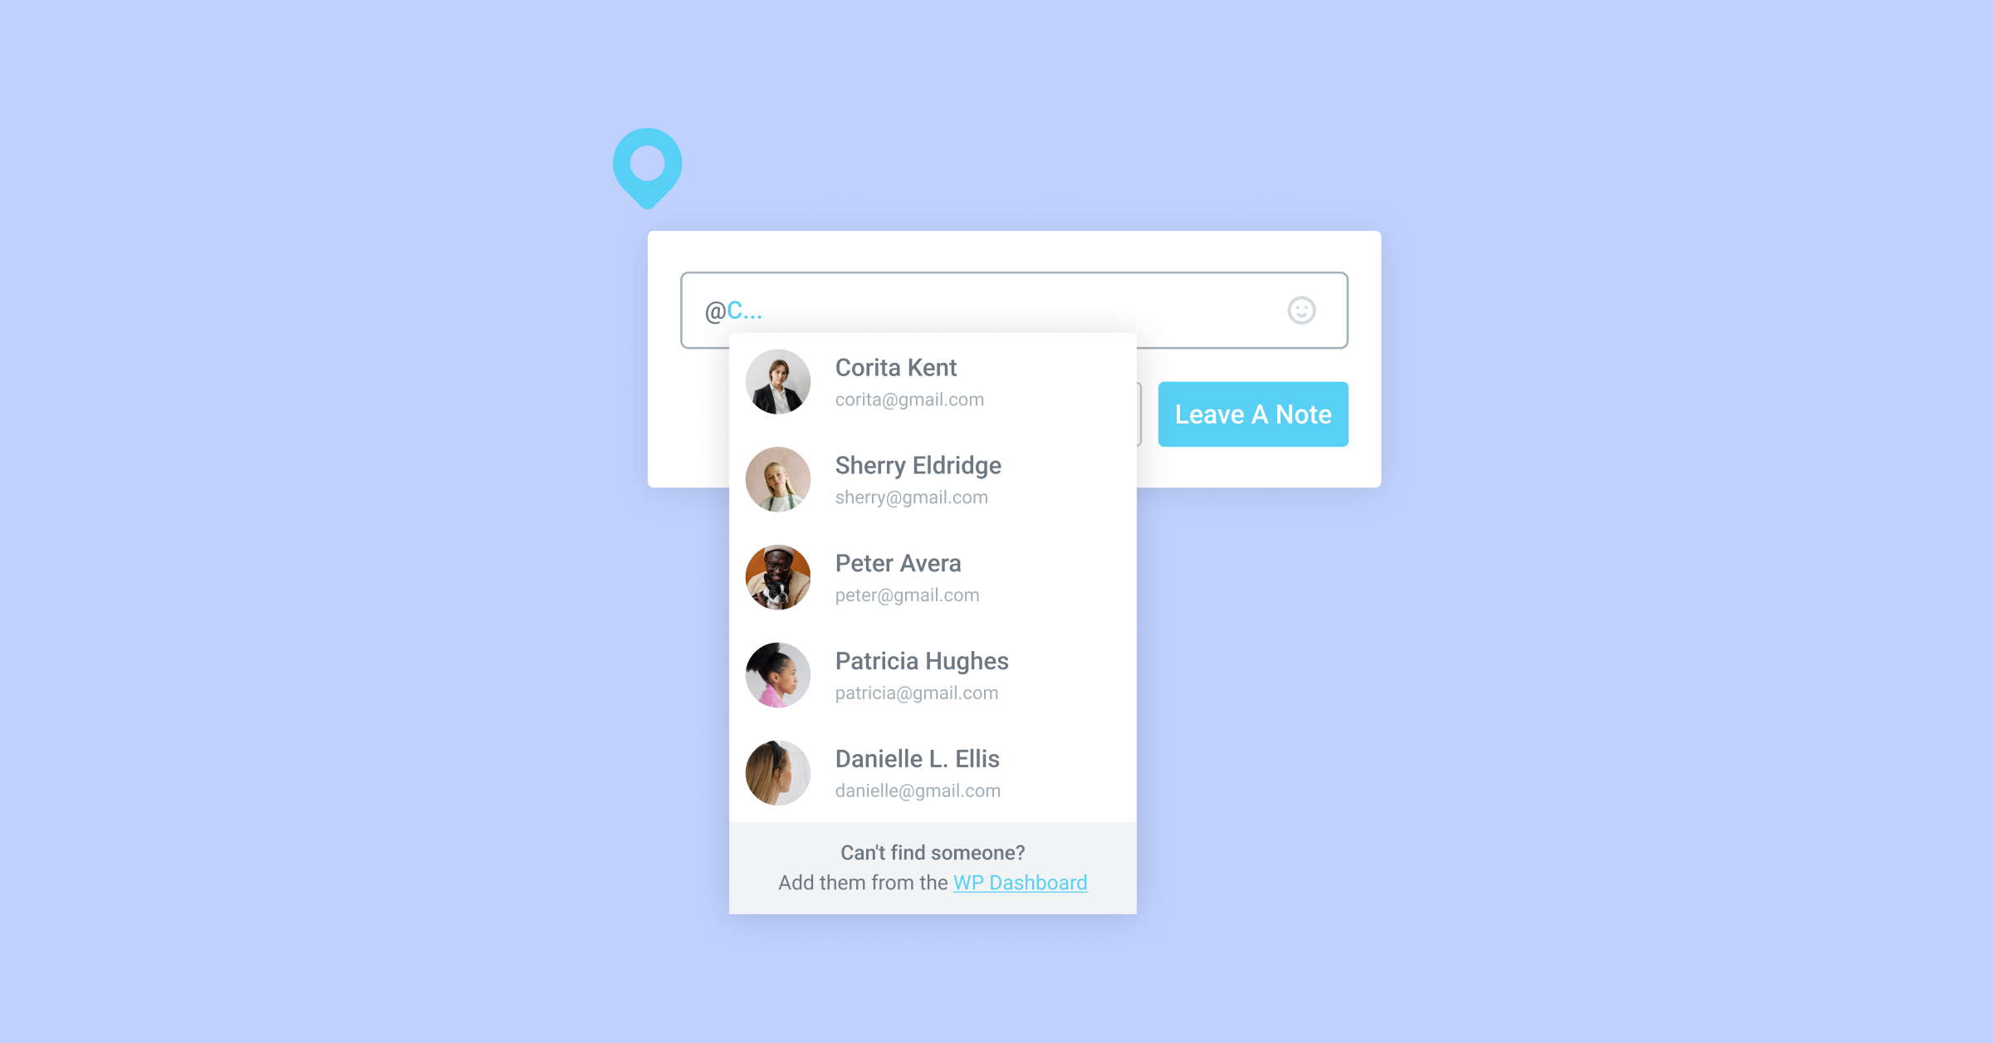
Task: Open the WP Dashboard link
Action: tap(1019, 882)
